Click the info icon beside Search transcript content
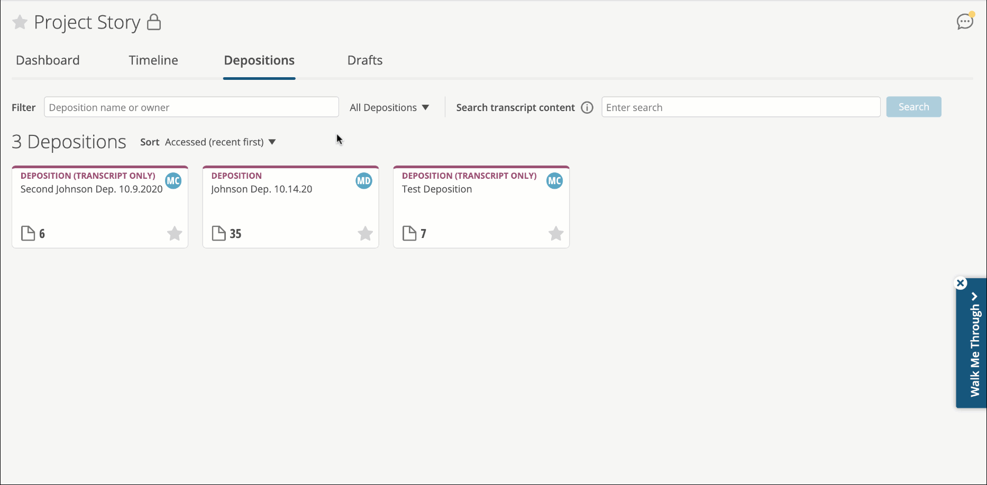The width and height of the screenshot is (987, 485). click(587, 107)
